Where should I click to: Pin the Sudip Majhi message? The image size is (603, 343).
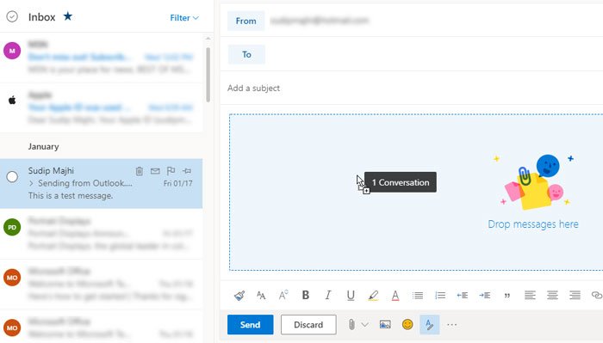tap(187, 171)
